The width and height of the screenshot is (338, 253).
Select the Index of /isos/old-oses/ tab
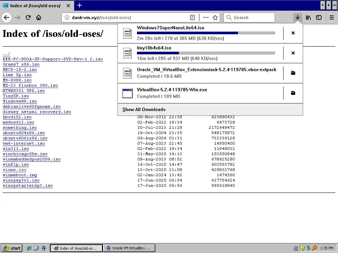click(x=37, y=6)
